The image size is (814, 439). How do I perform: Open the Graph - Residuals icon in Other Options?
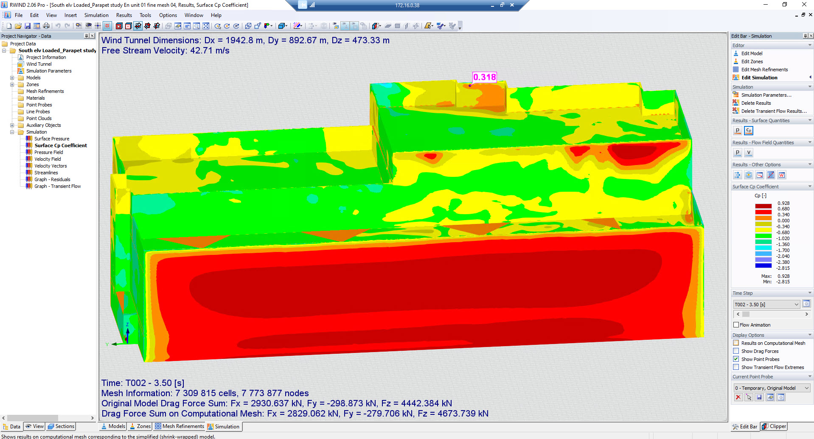pyautogui.click(x=760, y=175)
